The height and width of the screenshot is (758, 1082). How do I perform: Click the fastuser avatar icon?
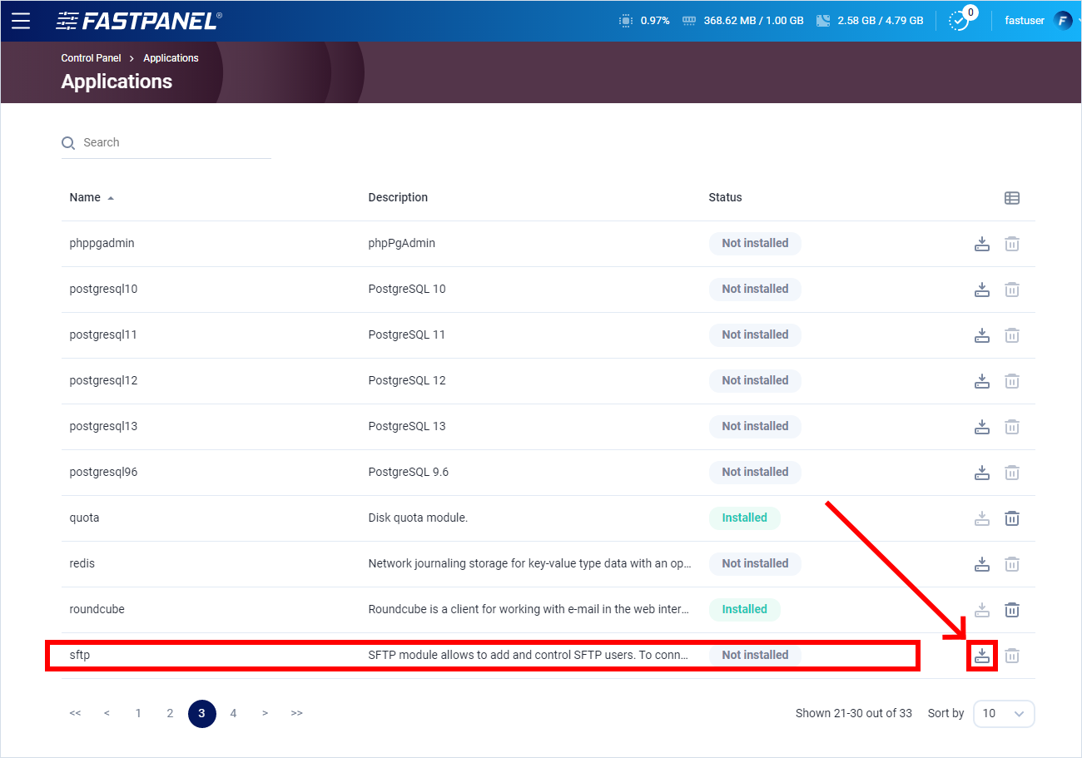tap(1063, 21)
